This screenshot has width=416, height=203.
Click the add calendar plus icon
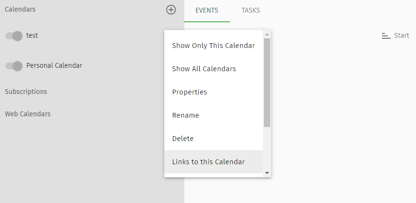(x=171, y=10)
